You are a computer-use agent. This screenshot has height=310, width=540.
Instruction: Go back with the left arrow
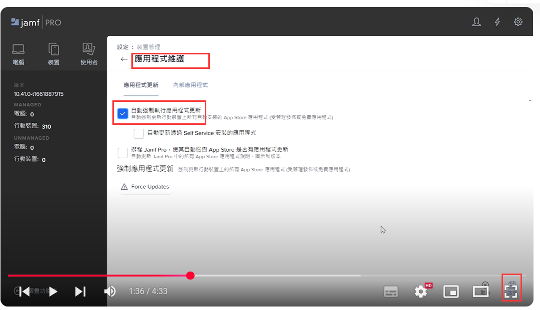point(124,59)
